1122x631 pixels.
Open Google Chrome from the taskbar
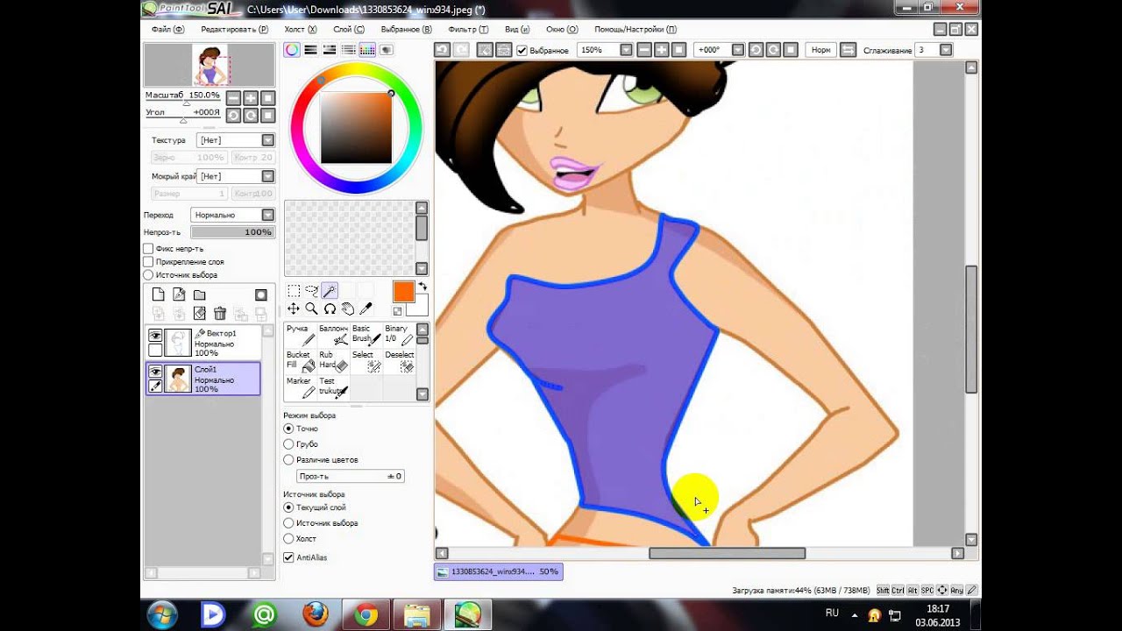(366, 615)
